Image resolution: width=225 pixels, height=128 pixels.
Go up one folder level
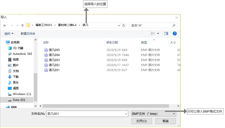[x=22, y=25]
